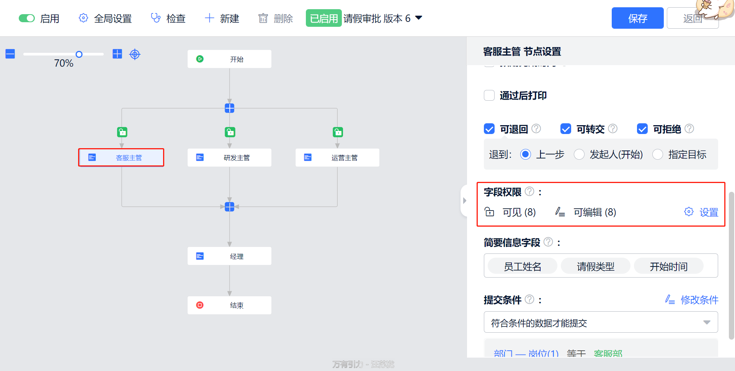Click the top blue branch plus node

pyautogui.click(x=230, y=108)
